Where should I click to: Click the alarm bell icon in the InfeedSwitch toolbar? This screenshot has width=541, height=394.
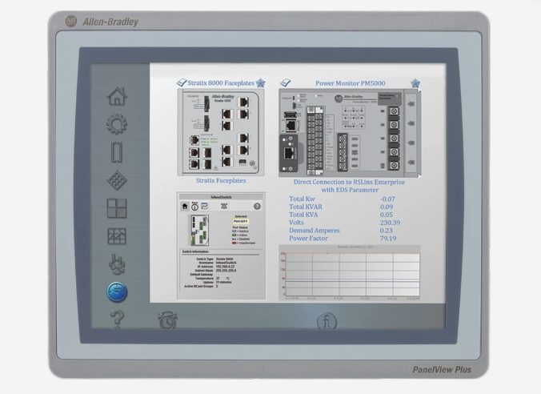click(224, 206)
